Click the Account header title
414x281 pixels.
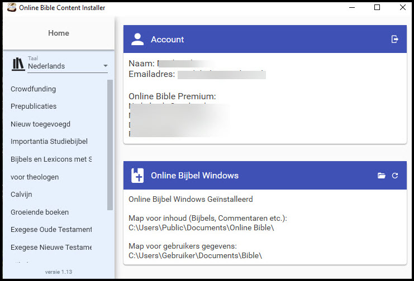point(168,39)
